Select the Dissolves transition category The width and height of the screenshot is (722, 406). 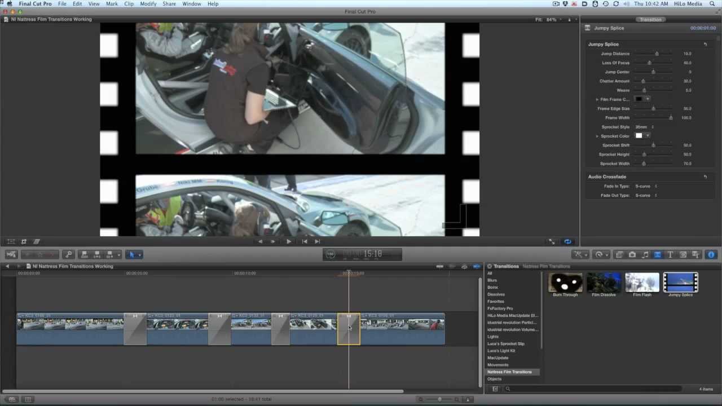click(496, 294)
